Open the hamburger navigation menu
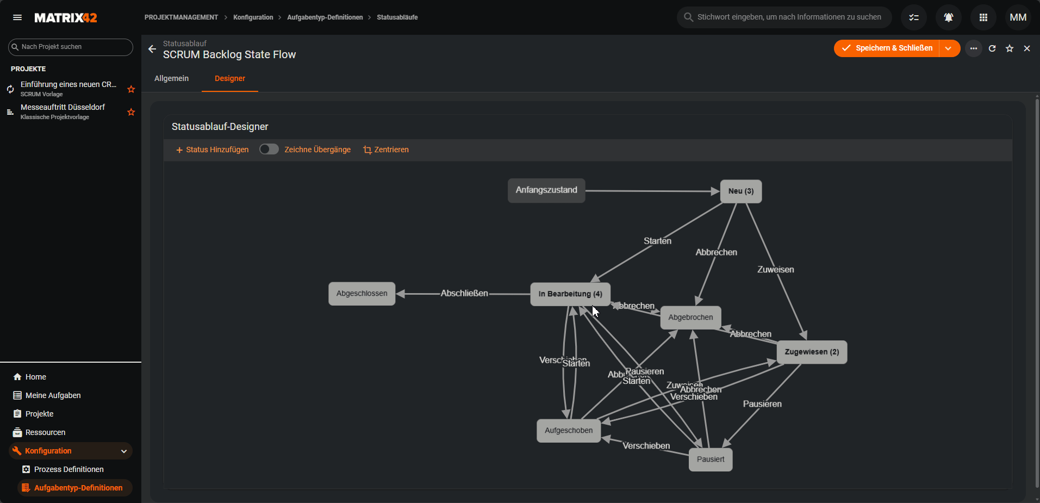 click(17, 17)
